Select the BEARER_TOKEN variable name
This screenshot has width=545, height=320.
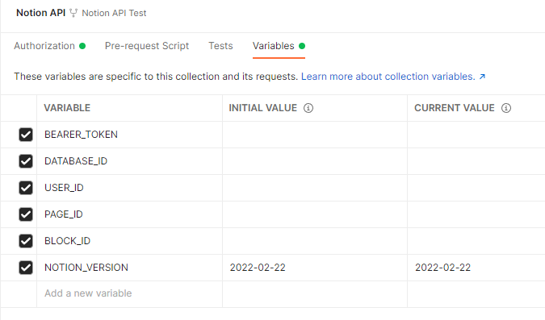[x=81, y=135]
